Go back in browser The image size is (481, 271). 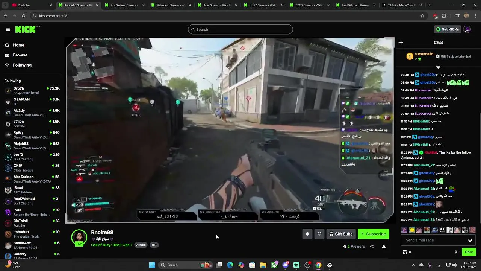coord(5,16)
